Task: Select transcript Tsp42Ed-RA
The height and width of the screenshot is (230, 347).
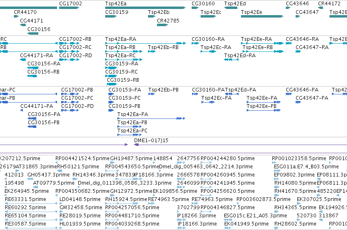Action: (x=240, y=56)
